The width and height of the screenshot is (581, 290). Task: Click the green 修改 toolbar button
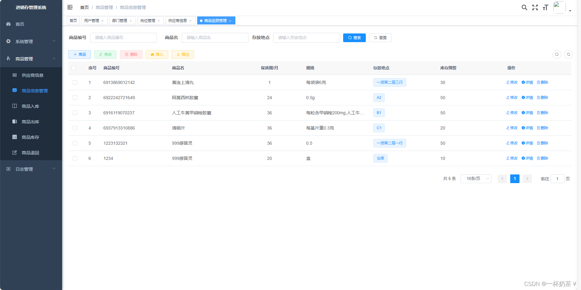tap(105, 55)
